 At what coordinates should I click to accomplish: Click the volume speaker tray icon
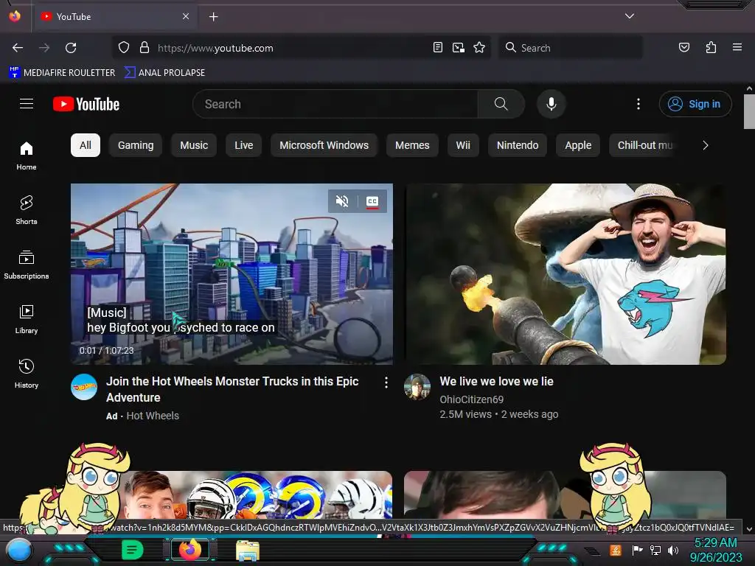[x=673, y=550]
